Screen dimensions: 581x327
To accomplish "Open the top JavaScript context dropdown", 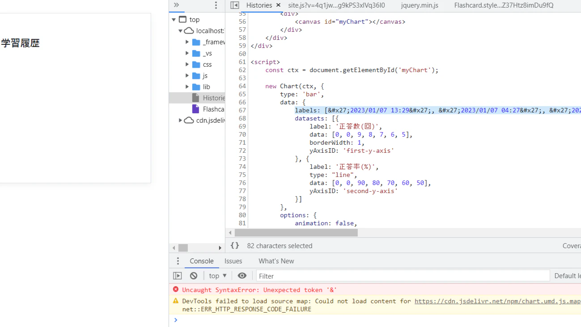I will (x=218, y=276).
